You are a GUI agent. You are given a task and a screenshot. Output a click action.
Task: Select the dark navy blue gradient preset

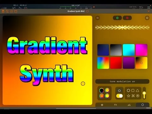point(103,50)
